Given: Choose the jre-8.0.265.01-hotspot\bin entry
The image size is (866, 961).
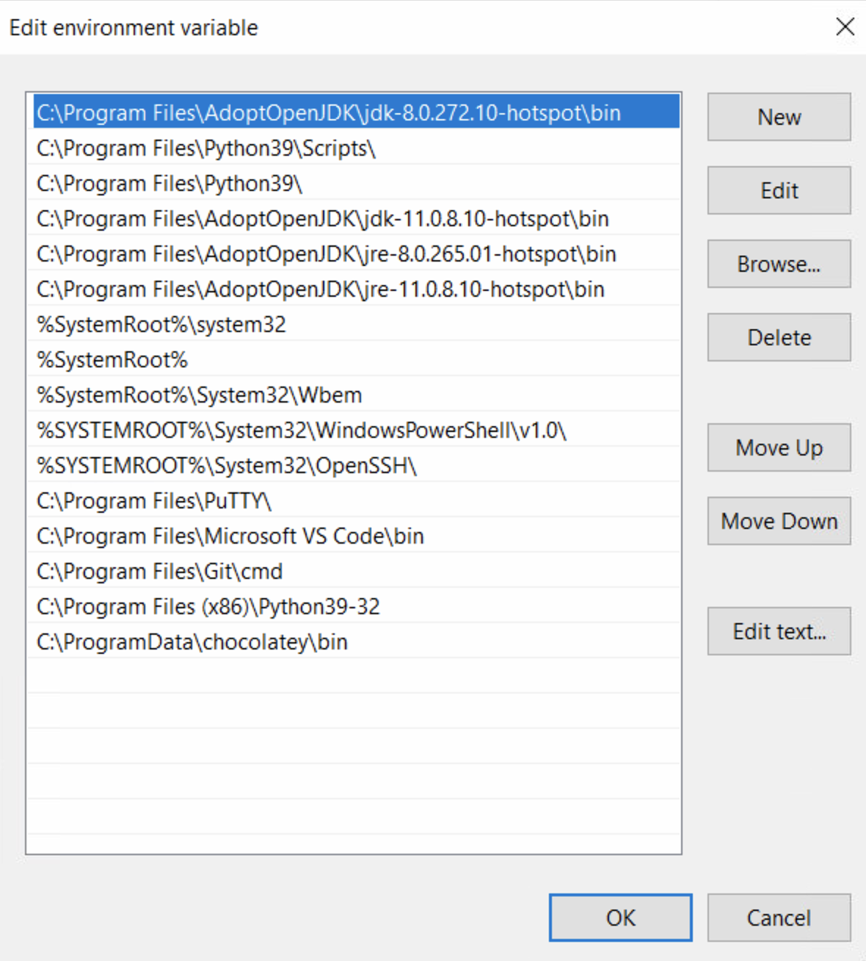Looking at the screenshot, I should [x=327, y=254].
